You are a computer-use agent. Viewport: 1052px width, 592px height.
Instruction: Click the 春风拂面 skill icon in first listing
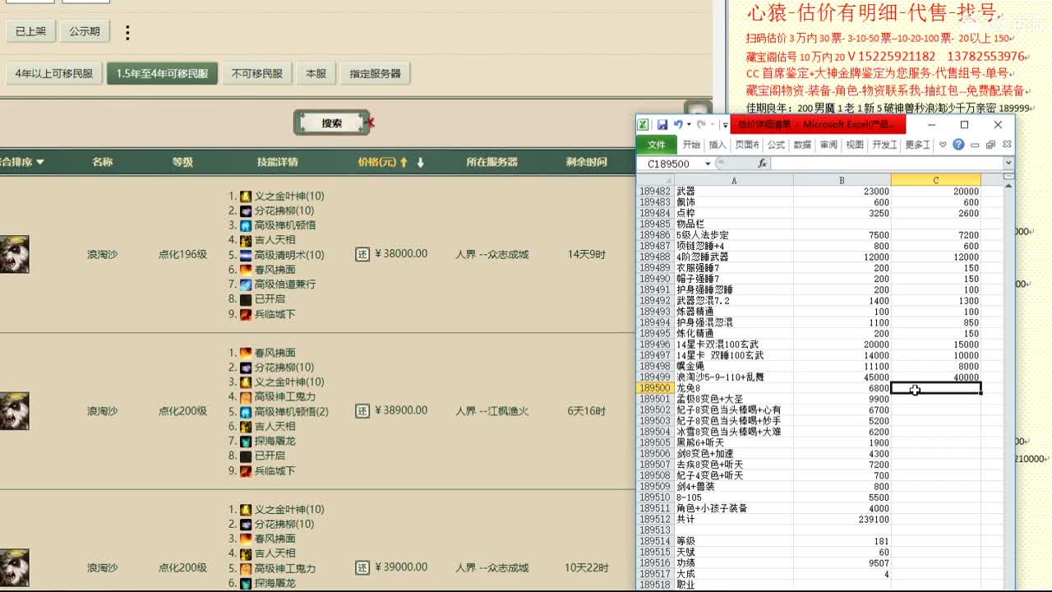245,270
